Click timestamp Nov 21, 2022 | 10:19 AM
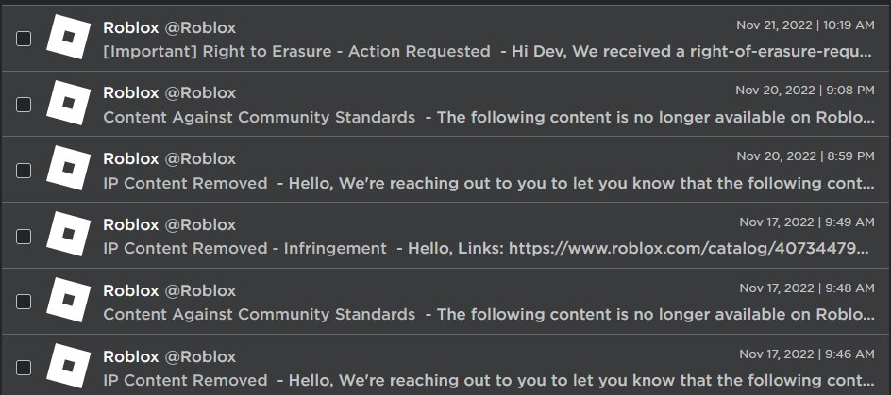Image resolution: width=891 pixels, height=395 pixels. click(x=806, y=25)
